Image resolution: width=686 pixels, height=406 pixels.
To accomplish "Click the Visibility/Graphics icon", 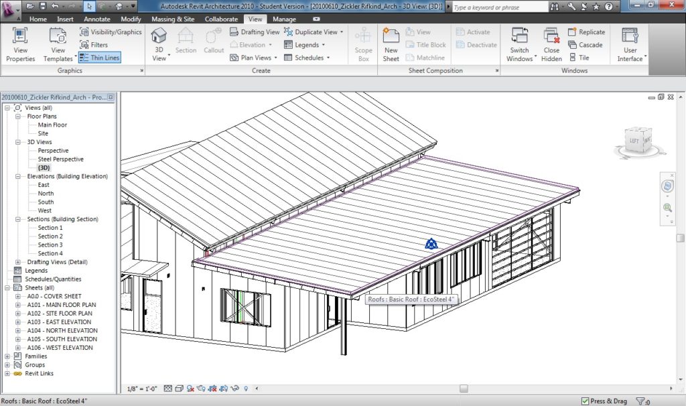I will click(x=85, y=32).
